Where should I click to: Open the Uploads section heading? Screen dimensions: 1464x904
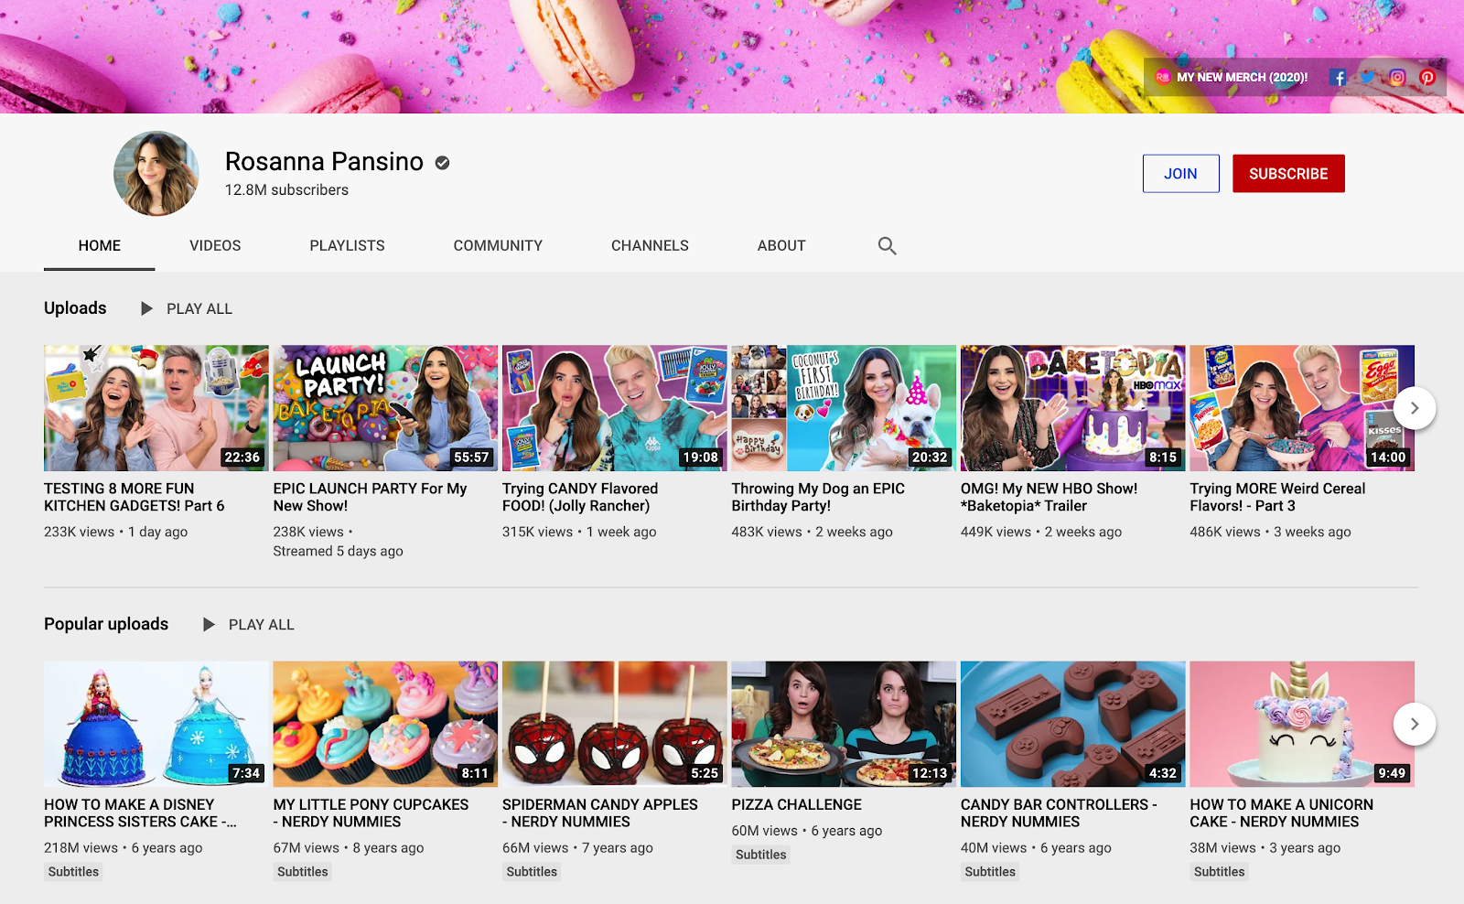tap(75, 308)
